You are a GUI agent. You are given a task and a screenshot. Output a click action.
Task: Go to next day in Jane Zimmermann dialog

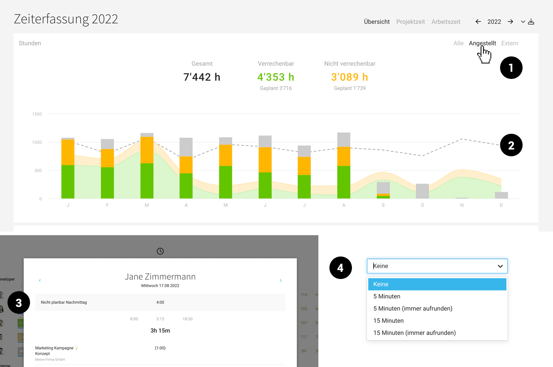pos(281,281)
